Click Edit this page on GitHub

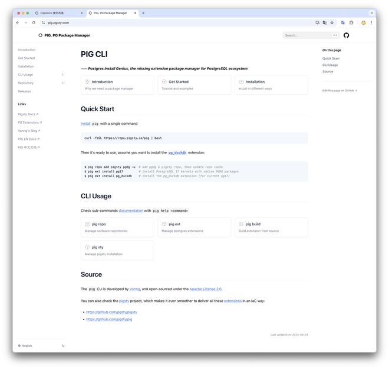[339, 91]
